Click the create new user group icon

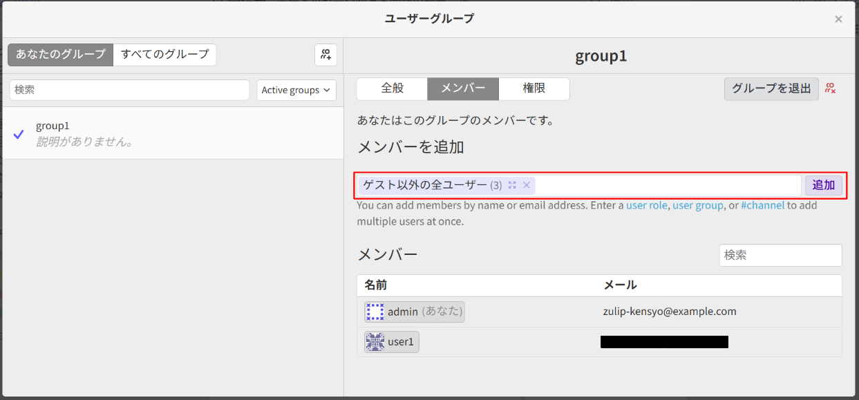pyautogui.click(x=325, y=55)
